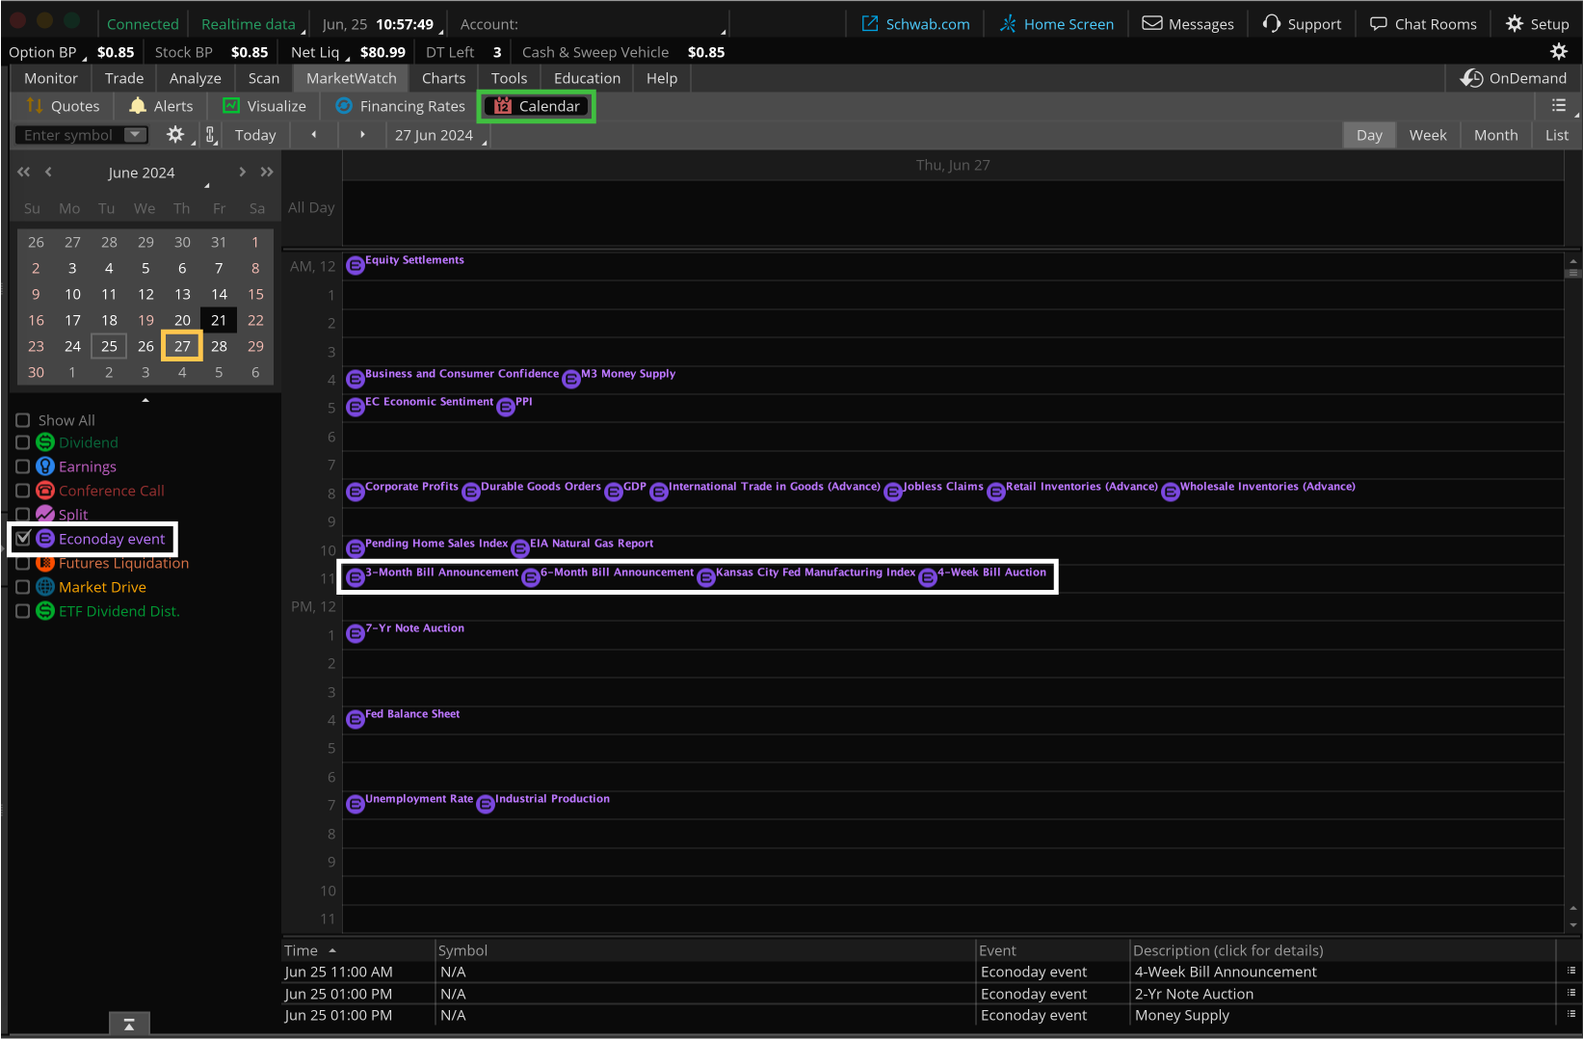Viewport: 1583px width, 1039px height.
Task: Open the Messages envelope icon
Action: pos(1151,24)
